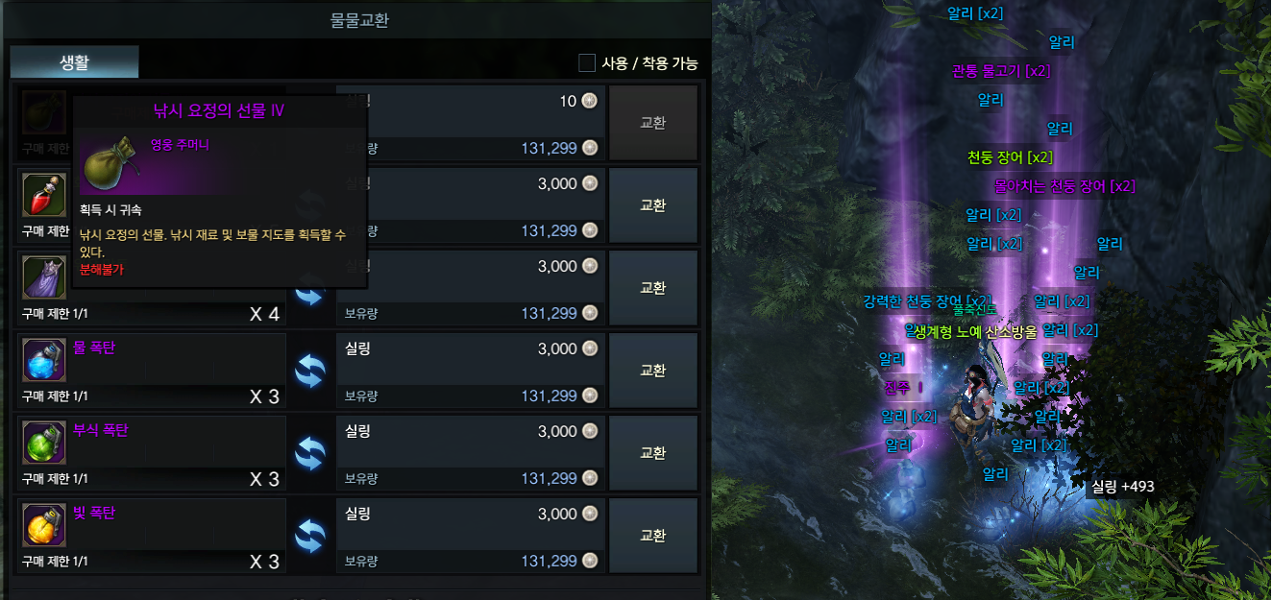Pick up the 몰아치는 천둥 장어 [x2] drop
1272x600 pixels.
(1064, 186)
